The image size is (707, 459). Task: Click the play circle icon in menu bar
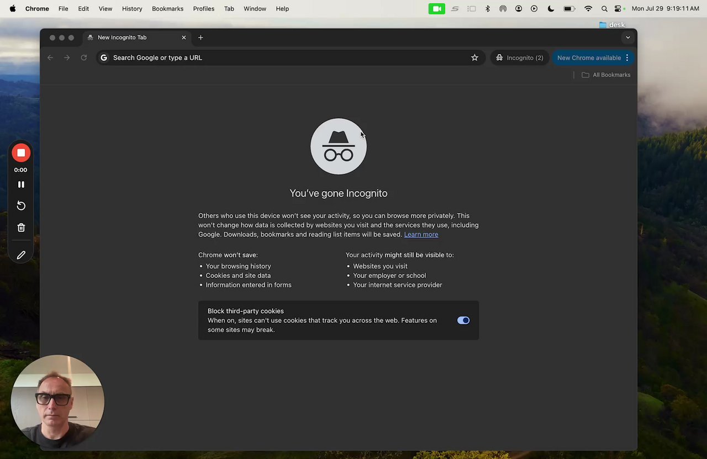tap(534, 8)
